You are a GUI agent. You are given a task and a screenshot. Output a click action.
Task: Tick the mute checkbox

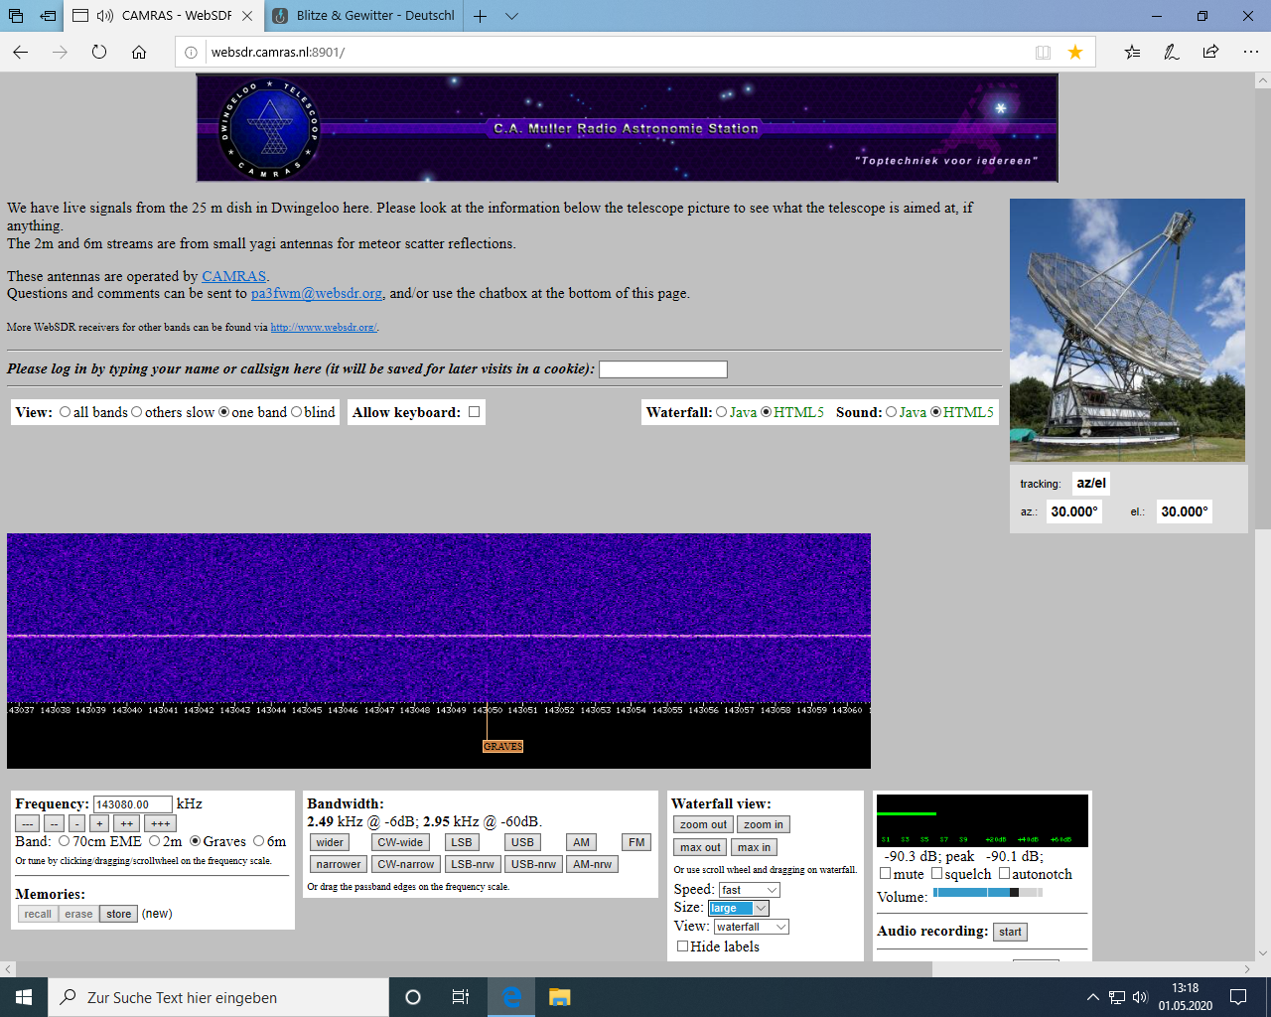click(x=886, y=874)
